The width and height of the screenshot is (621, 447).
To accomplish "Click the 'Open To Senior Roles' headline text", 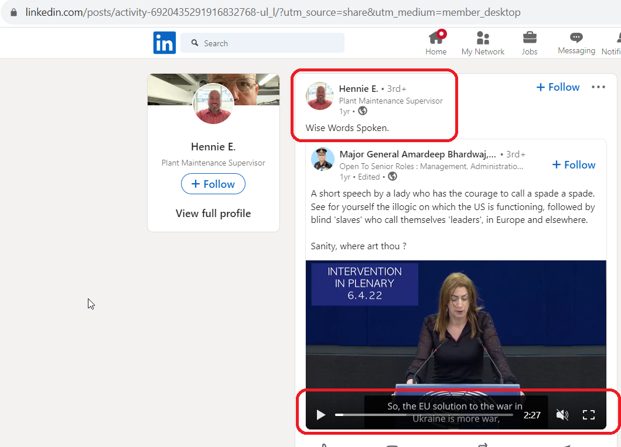I will [431, 166].
